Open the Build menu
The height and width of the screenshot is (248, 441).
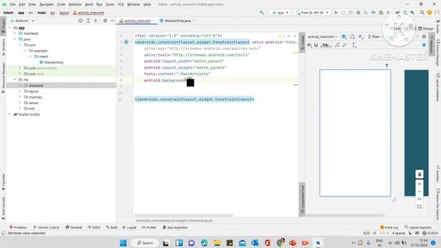(89, 5)
